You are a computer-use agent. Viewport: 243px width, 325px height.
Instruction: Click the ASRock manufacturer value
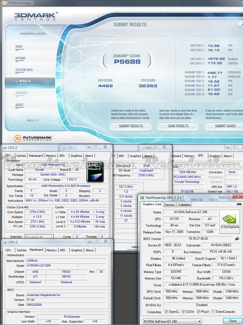(x=66, y=260)
